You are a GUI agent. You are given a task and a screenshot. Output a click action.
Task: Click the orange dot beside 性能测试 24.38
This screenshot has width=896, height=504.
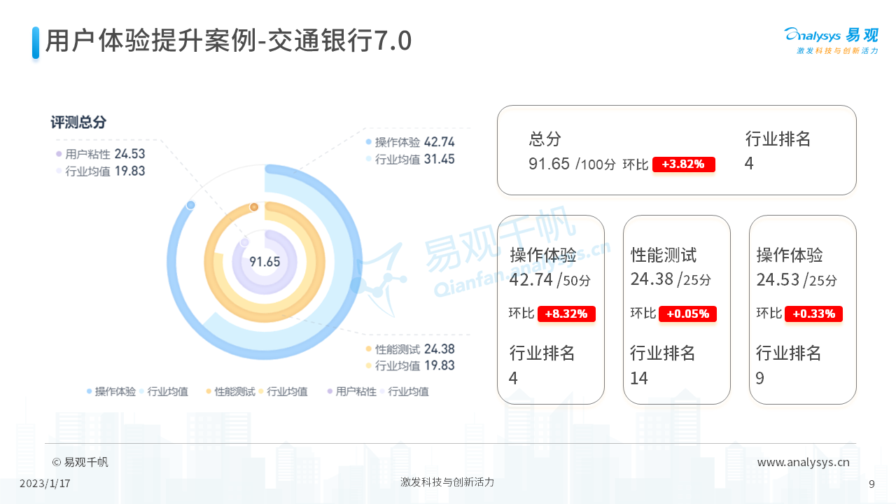pos(368,349)
